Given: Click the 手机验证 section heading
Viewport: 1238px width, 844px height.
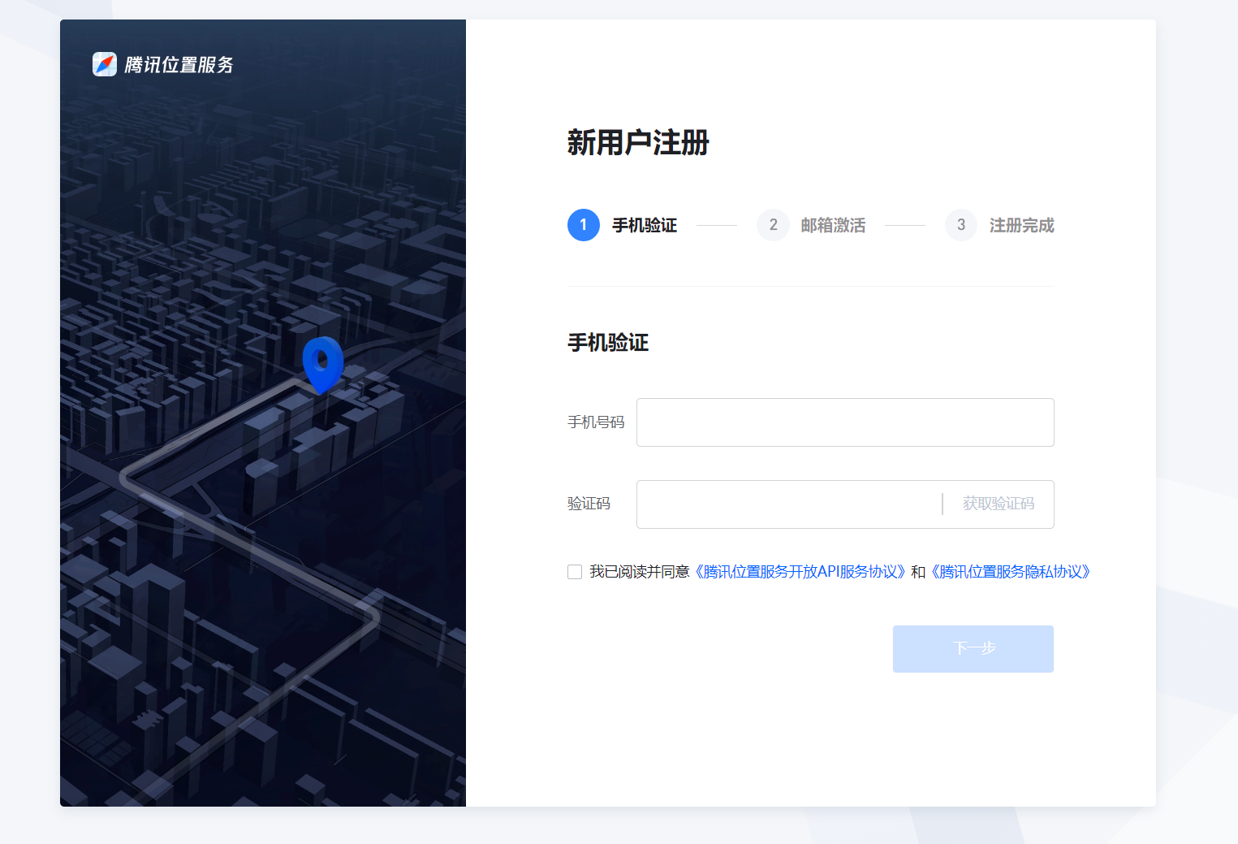Looking at the screenshot, I should (x=608, y=343).
